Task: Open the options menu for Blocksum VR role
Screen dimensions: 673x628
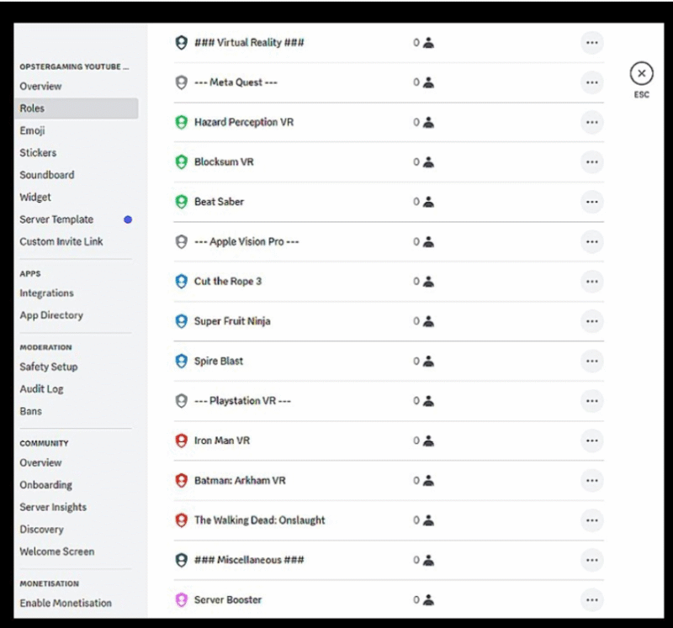Action: tap(592, 161)
